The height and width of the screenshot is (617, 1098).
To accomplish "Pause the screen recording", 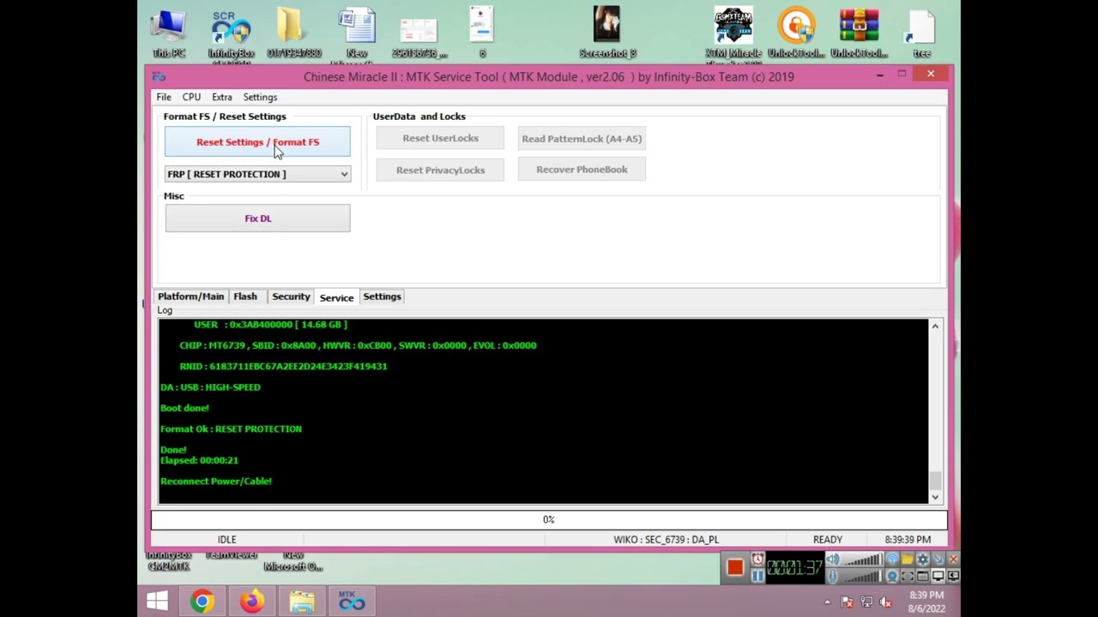I will [x=758, y=576].
